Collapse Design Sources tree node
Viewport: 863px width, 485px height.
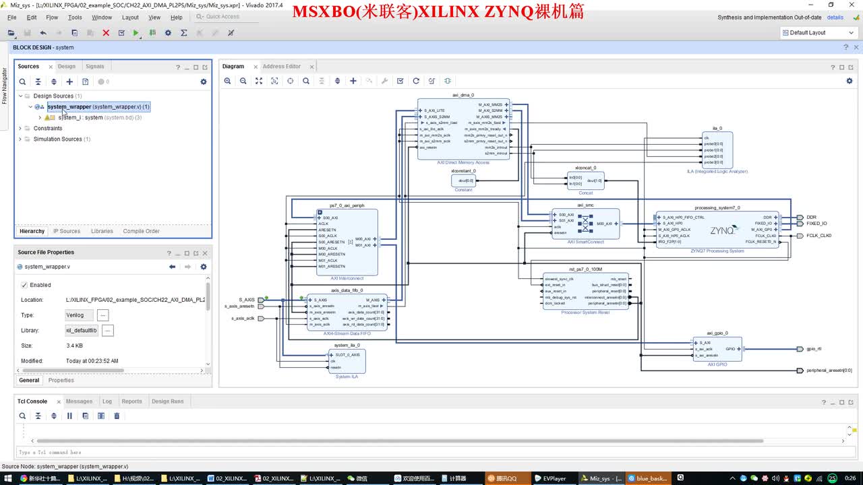20,96
